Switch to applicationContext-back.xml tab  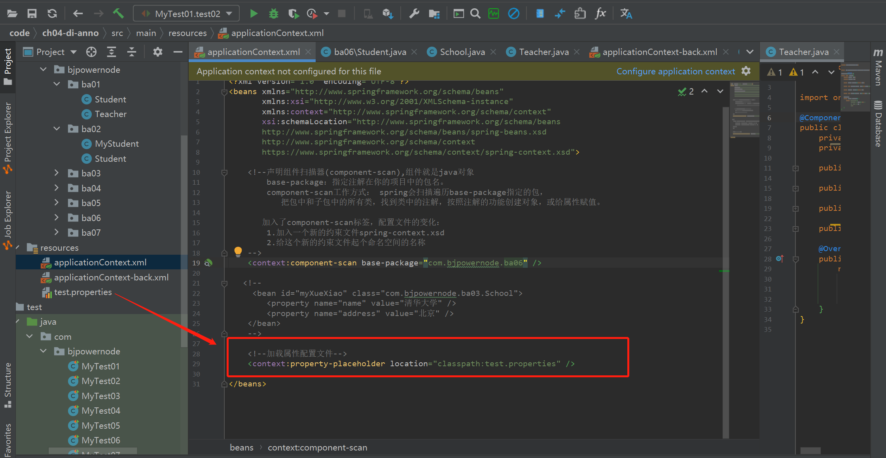659,52
